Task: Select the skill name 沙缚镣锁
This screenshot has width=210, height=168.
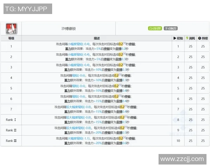Action: (x=69, y=29)
